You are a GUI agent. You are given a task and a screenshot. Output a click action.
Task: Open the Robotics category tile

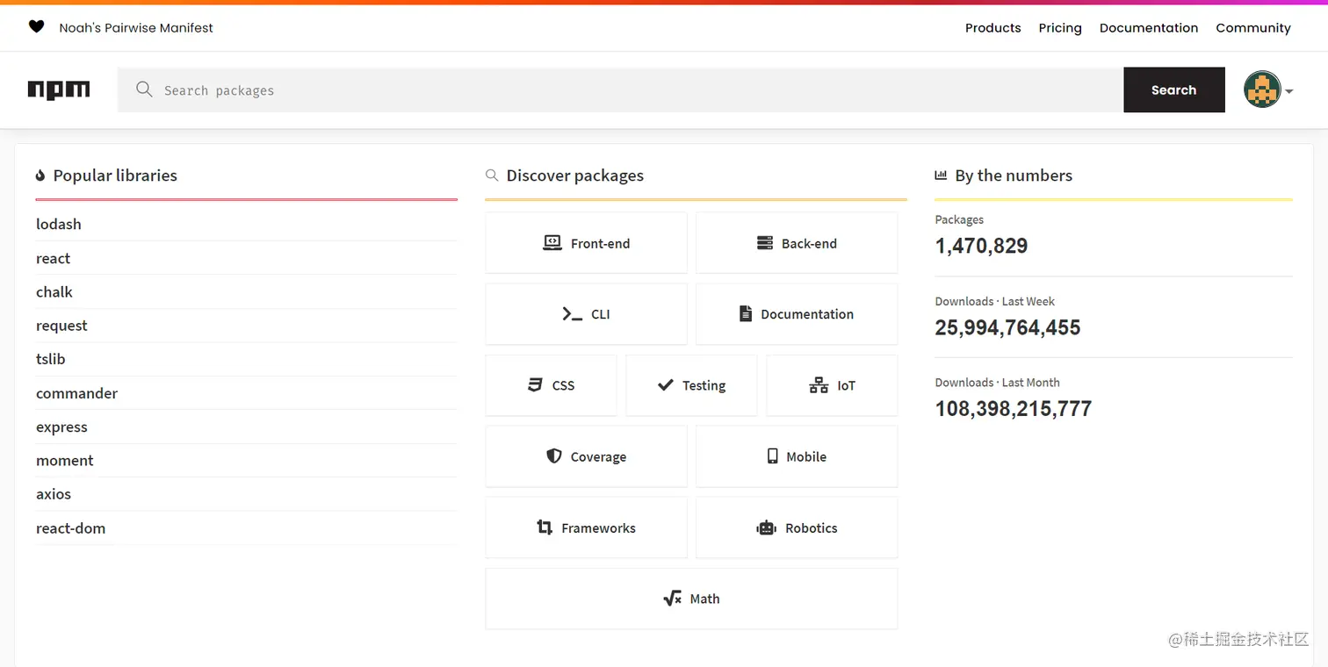coord(797,527)
